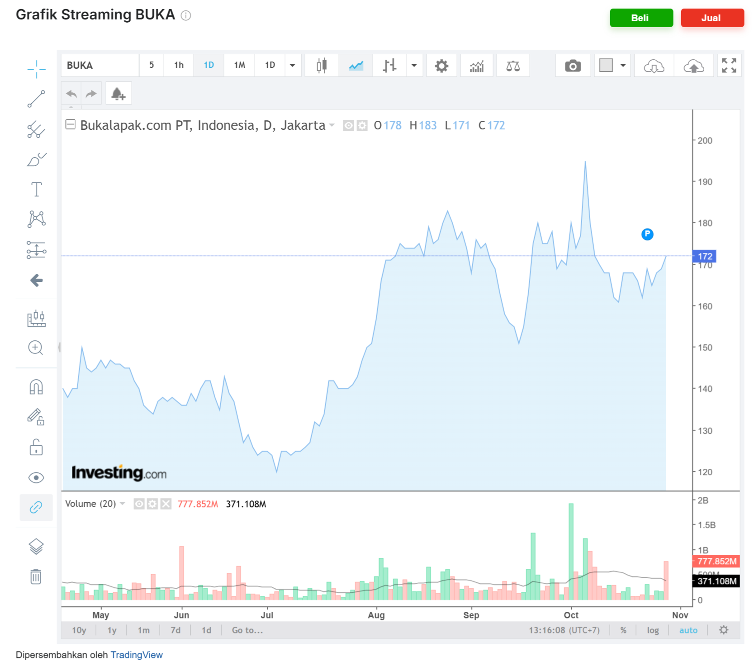This screenshot has width=754, height=662.
Task: Open chart settings gear in top toolbar
Action: (441, 66)
